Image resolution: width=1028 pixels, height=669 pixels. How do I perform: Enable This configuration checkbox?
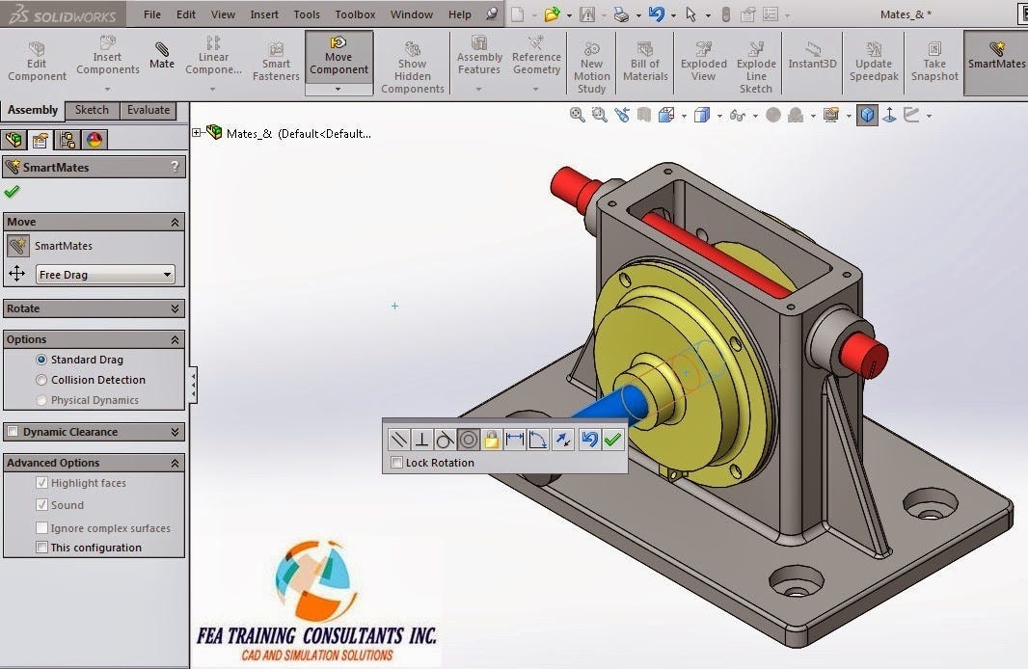tap(42, 548)
